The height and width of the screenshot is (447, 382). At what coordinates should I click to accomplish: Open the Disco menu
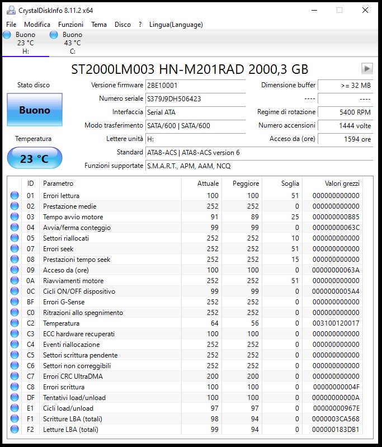(122, 25)
